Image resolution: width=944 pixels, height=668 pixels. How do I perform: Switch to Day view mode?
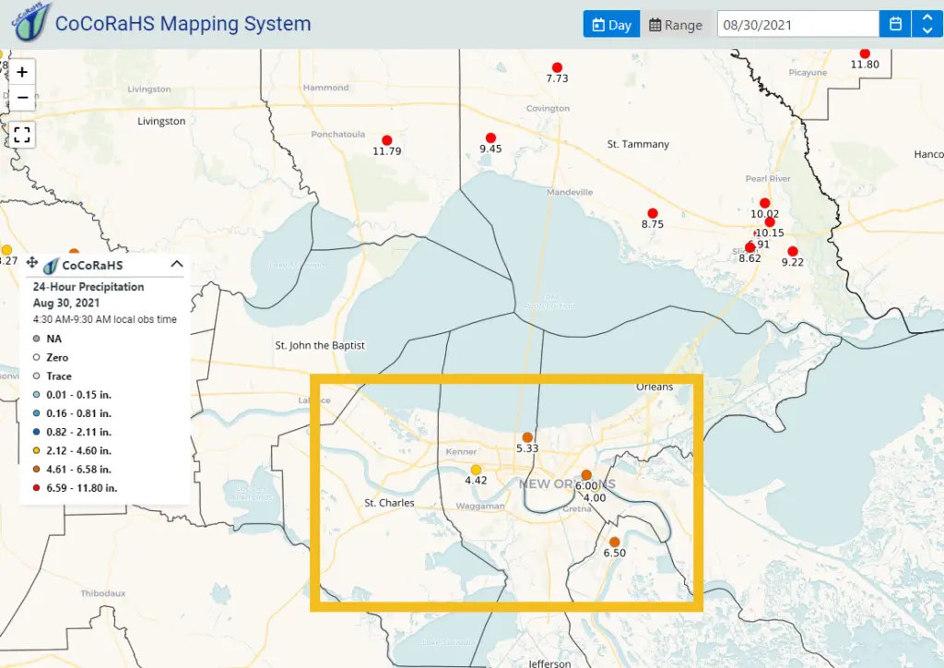611,25
